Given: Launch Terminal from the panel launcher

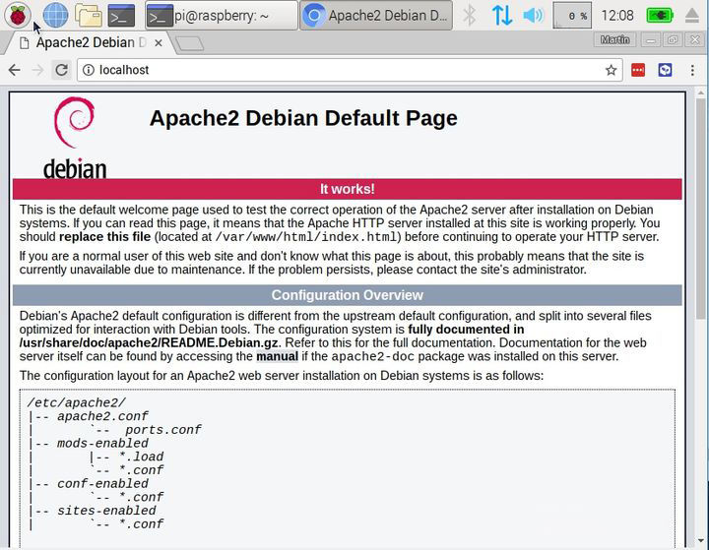Looking at the screenshot, I should [121, 16].
